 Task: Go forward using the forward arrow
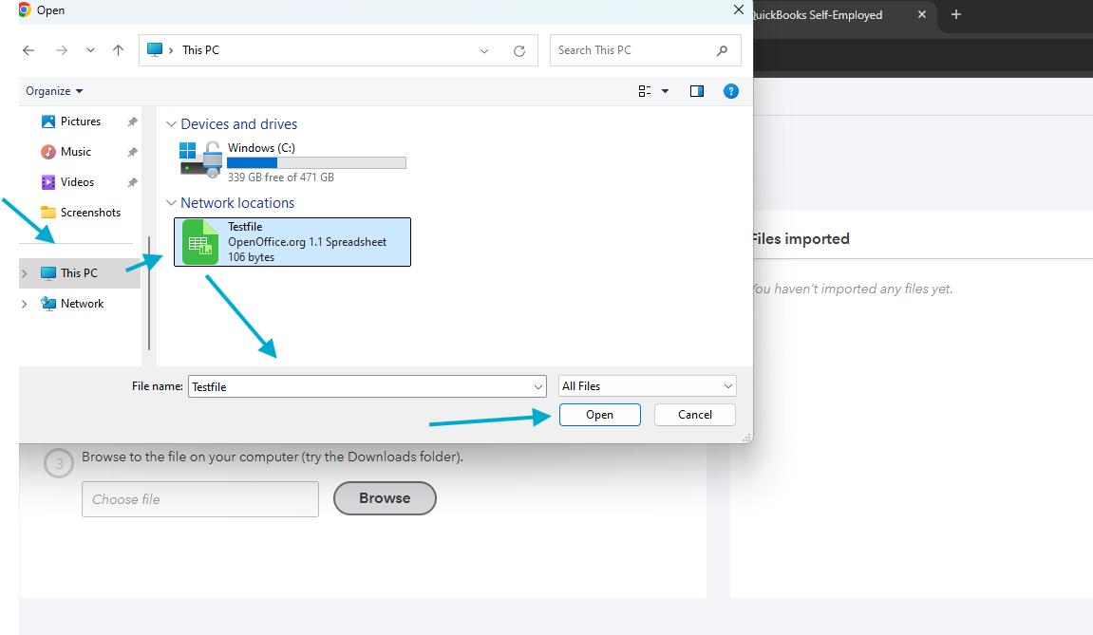point(62,50)
